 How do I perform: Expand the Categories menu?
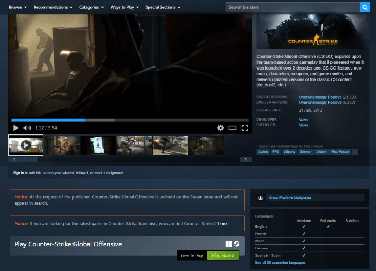pyautogui.click(x=91, y=7)
